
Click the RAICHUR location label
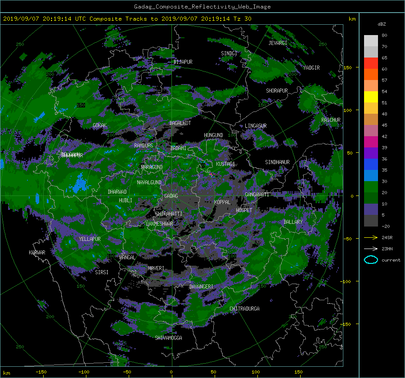pos(331,120)
